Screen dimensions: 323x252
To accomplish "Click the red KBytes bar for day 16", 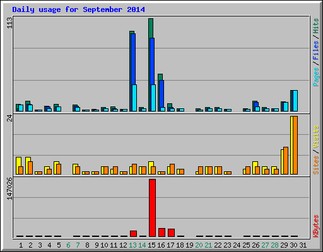I will (x=161, y=232).
